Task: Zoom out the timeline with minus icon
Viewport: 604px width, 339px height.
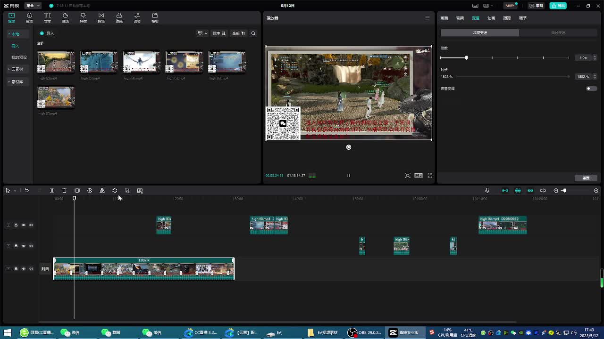Action: 556,191
